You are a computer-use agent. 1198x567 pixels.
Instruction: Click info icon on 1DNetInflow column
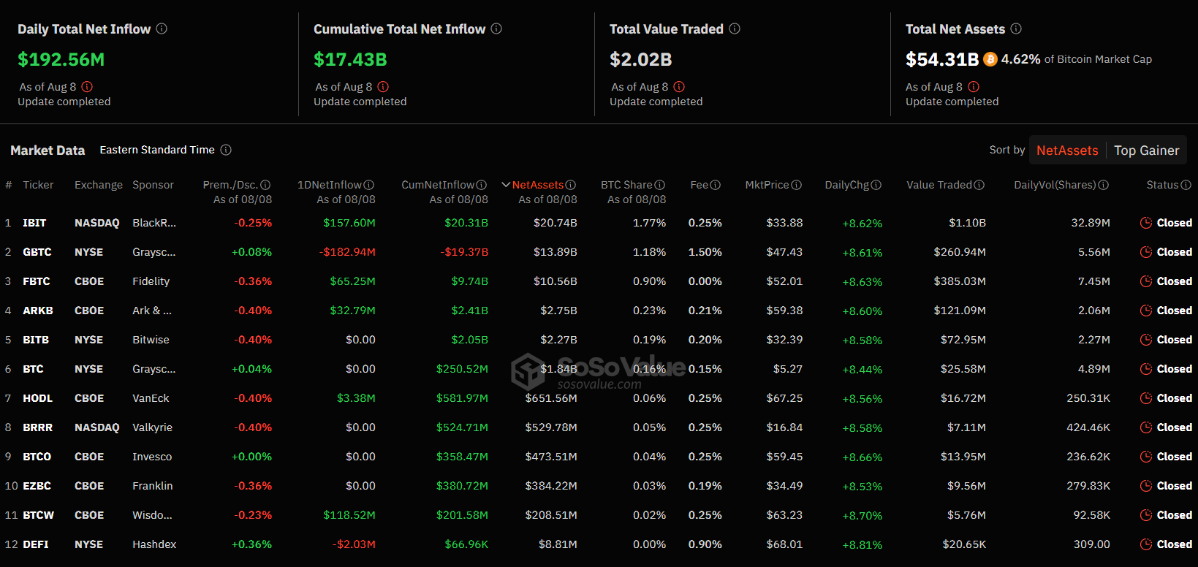[x=369, y=185]
